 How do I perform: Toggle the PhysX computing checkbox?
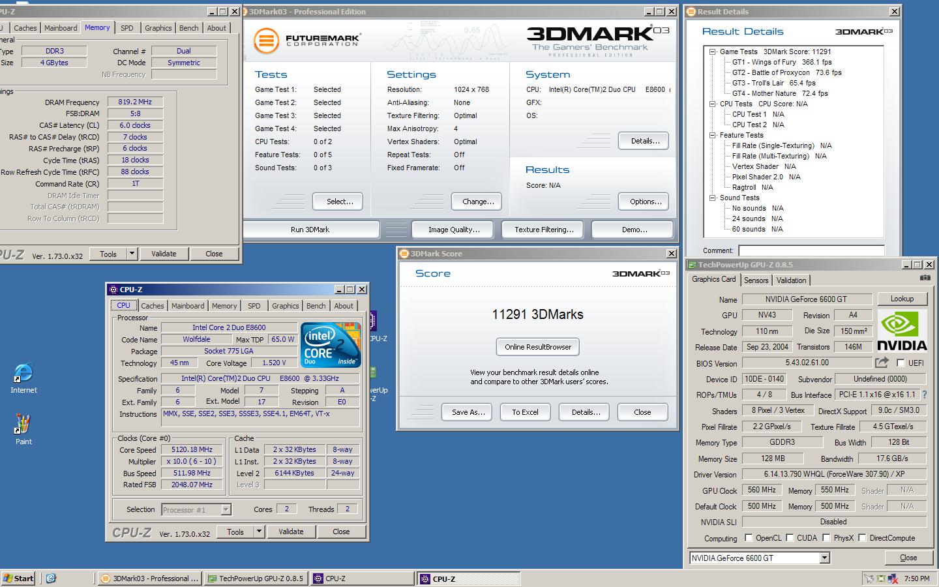(826, 538)
